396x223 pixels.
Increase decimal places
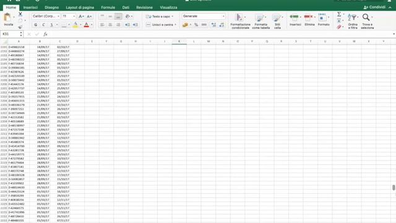click(x=213, y=25)
